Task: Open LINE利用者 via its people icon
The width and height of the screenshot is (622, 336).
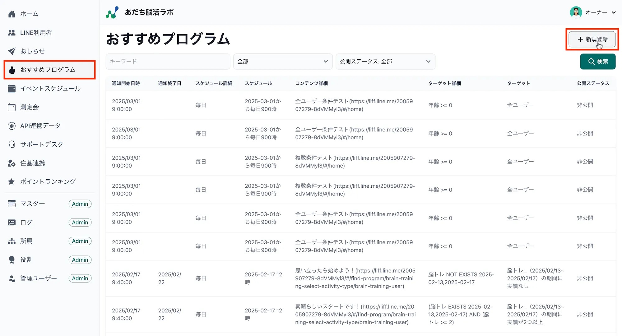Action: [12, 32]
